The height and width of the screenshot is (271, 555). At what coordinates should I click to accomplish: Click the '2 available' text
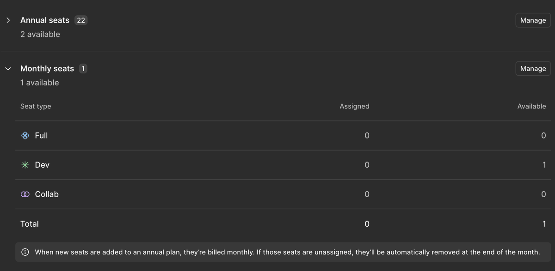click(40, 34)
